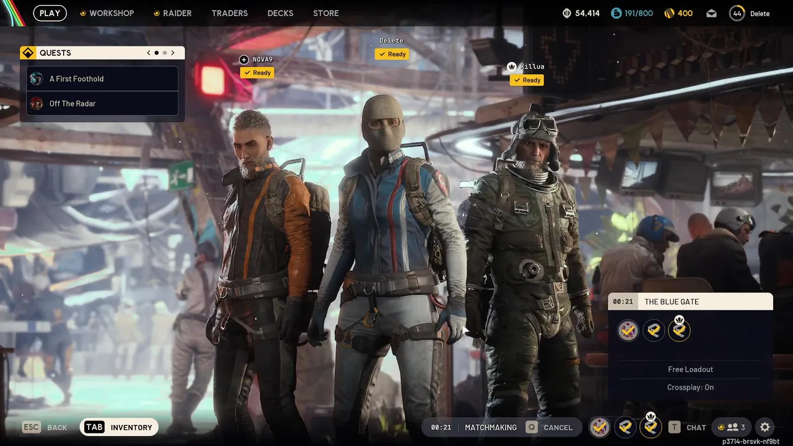The width and height of the screenshot is (793, 446).
Task: Click the 00:21 timer in Blue Gate panel
Action: pos(623,302)
